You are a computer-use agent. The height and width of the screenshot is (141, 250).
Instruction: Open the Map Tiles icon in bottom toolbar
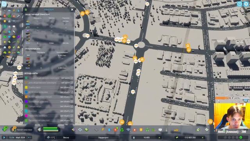[207, 130]
